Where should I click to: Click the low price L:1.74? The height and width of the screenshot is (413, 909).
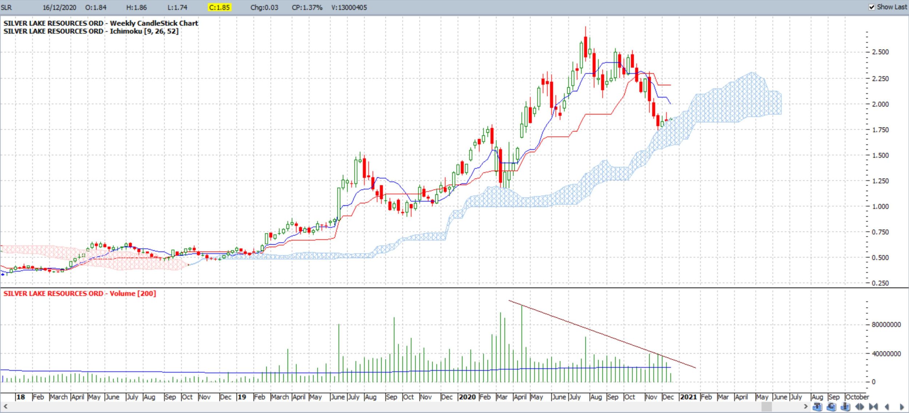(x=177, y=7)
